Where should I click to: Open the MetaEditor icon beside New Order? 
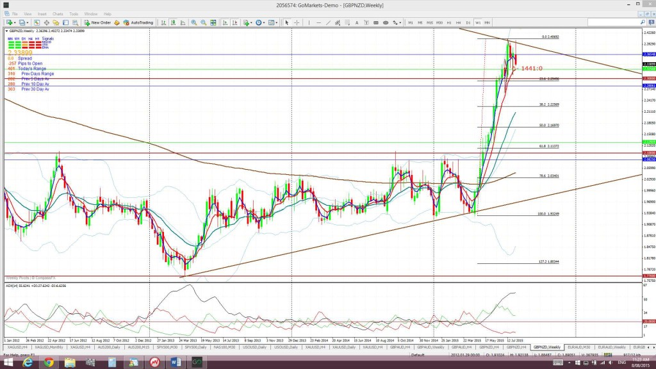pos(117,22)
